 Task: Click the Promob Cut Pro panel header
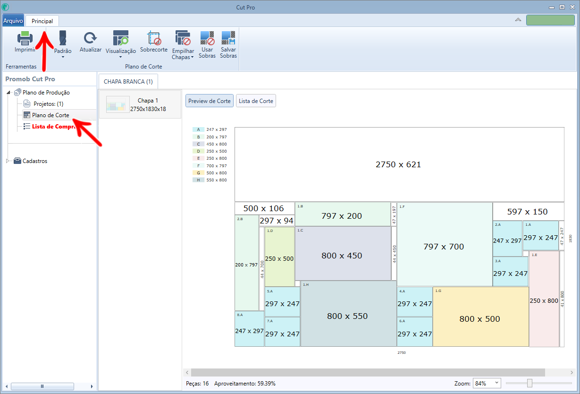coord(30,79)
